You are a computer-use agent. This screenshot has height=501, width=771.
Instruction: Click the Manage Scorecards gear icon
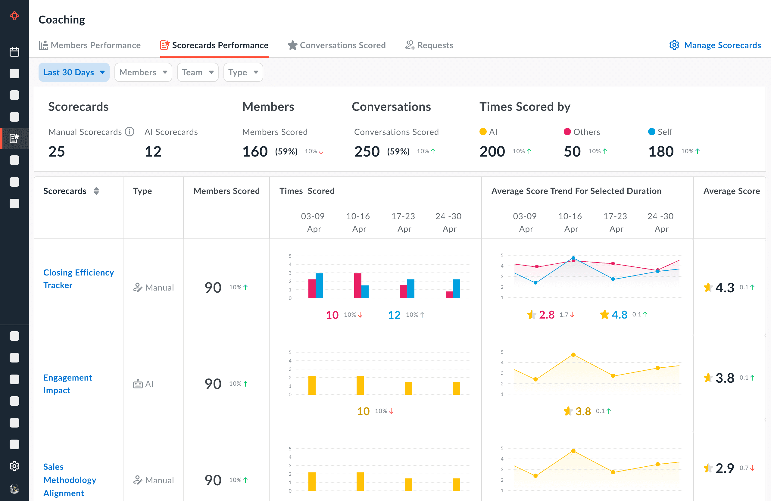(674, 45)
